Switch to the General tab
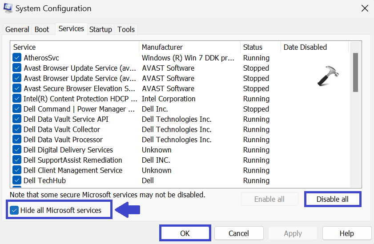Screen dimensions: 374x244 pyautogui.click(x=17, y=29)
